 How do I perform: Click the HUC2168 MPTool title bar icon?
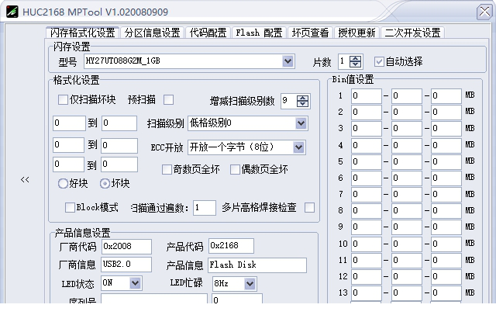[x=9, y=11]
